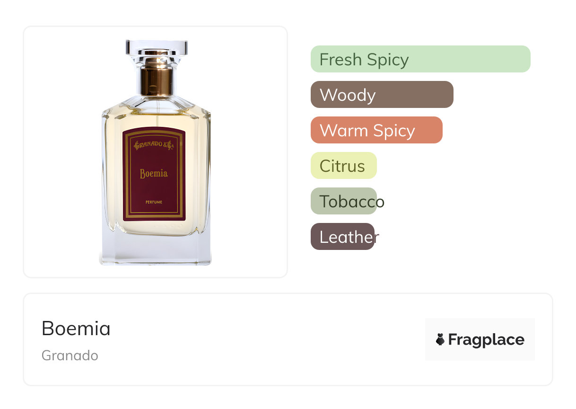This screenshot has height=409, width=576.
Task: Click the product title card background
Action: tap(288, 339)
